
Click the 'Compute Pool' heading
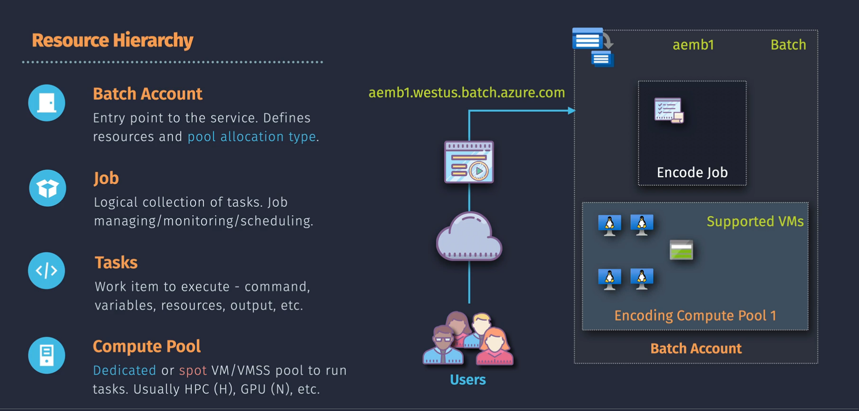click(x=146, y=346)
